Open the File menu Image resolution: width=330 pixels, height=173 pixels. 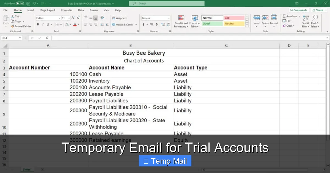click(x=5, y=10)
